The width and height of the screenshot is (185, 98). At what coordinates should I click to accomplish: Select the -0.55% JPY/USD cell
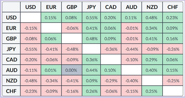point(31,49)
